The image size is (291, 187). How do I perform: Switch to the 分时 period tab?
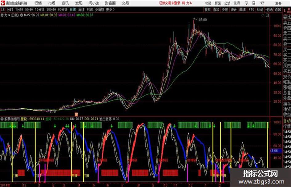(10, 10)
